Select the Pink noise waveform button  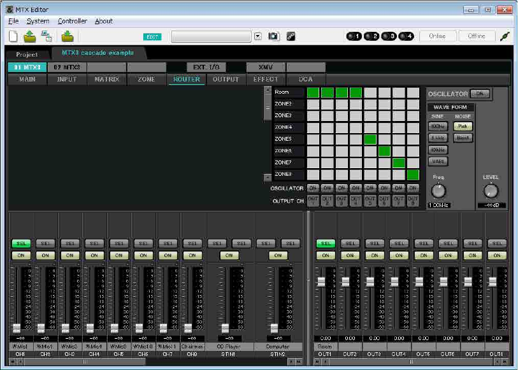(463, 126)
